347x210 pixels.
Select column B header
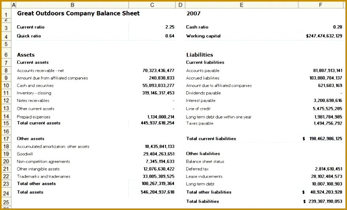click(72, 5)
